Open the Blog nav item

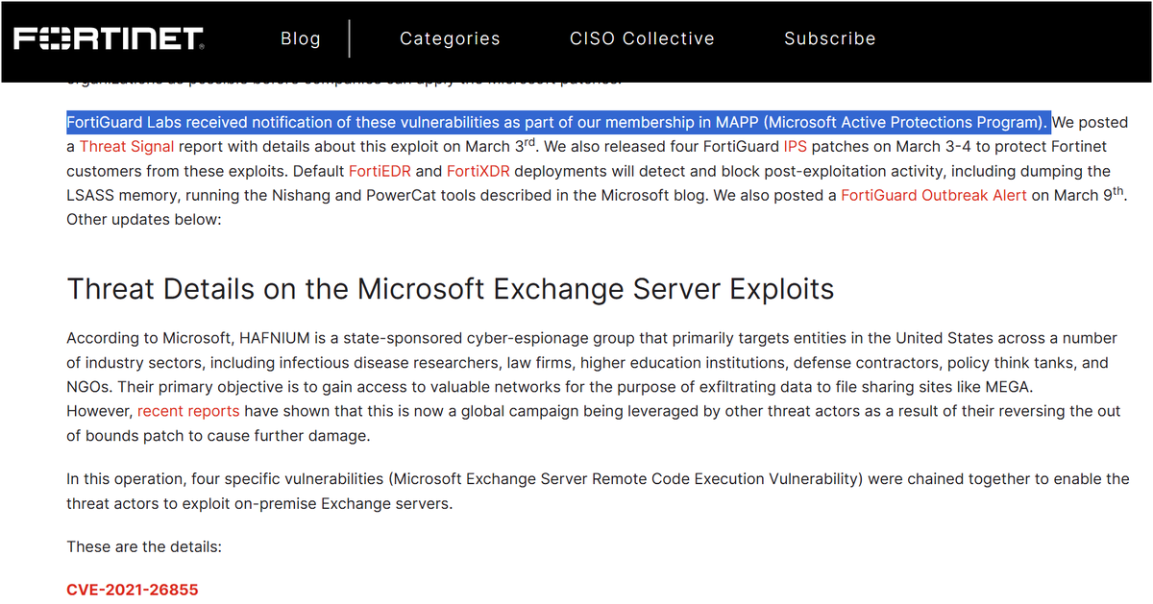click(301, 38)
